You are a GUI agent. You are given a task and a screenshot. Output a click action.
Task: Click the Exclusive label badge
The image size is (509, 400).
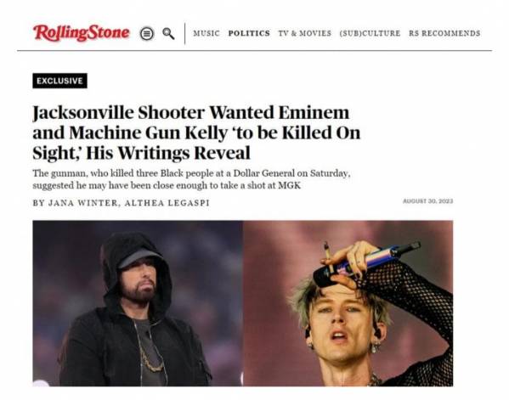click(x=59, y=81)
